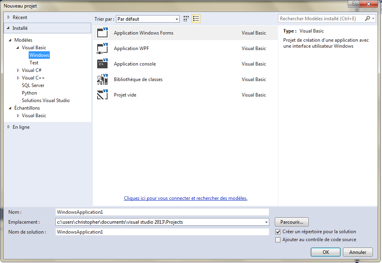The image size is (382, 263).
Task: Select Application console template name
Action: point(135,64)
